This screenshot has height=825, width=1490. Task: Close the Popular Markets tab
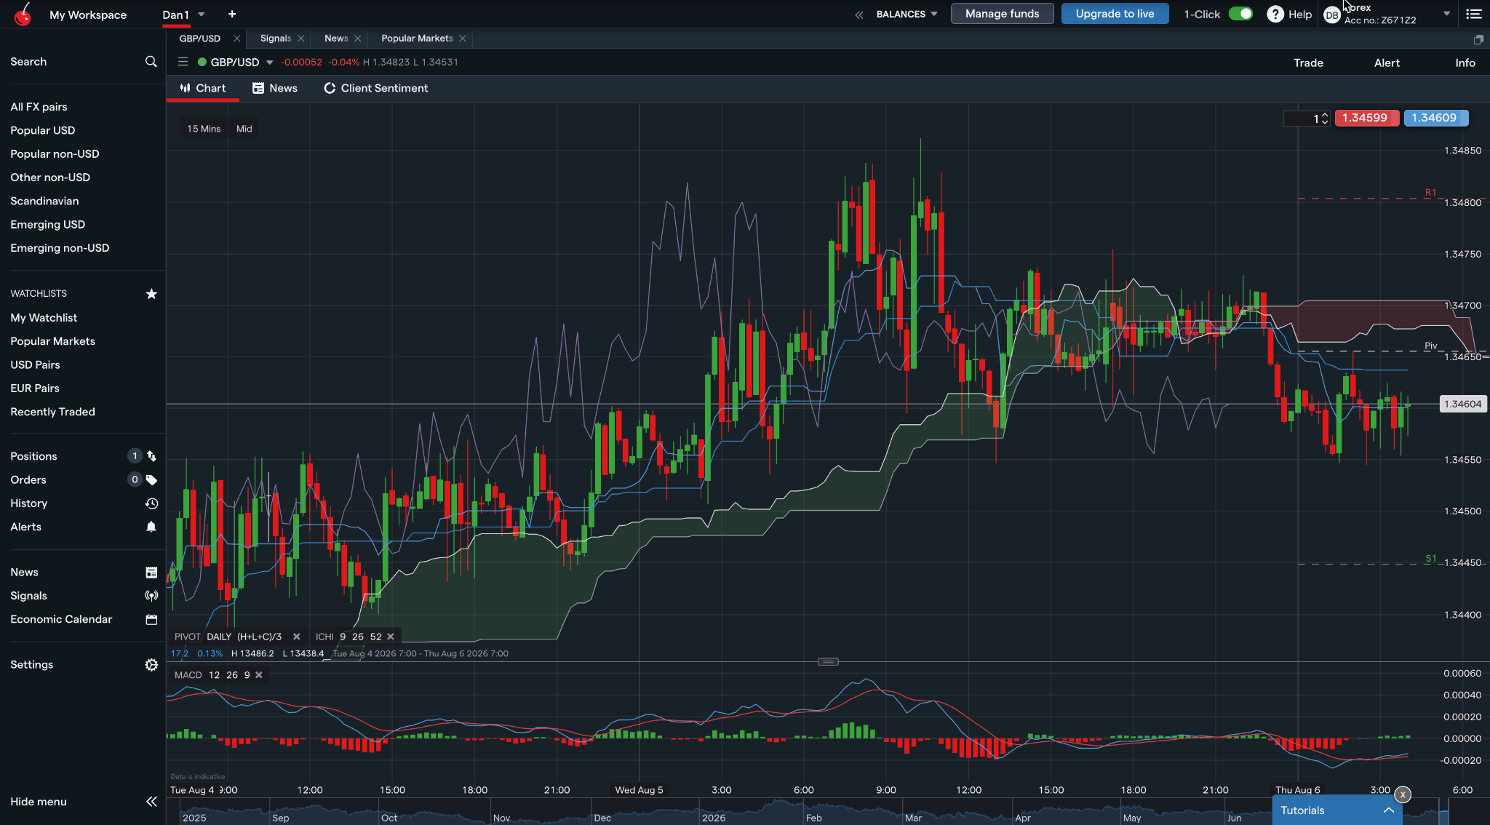pos(462,39)
